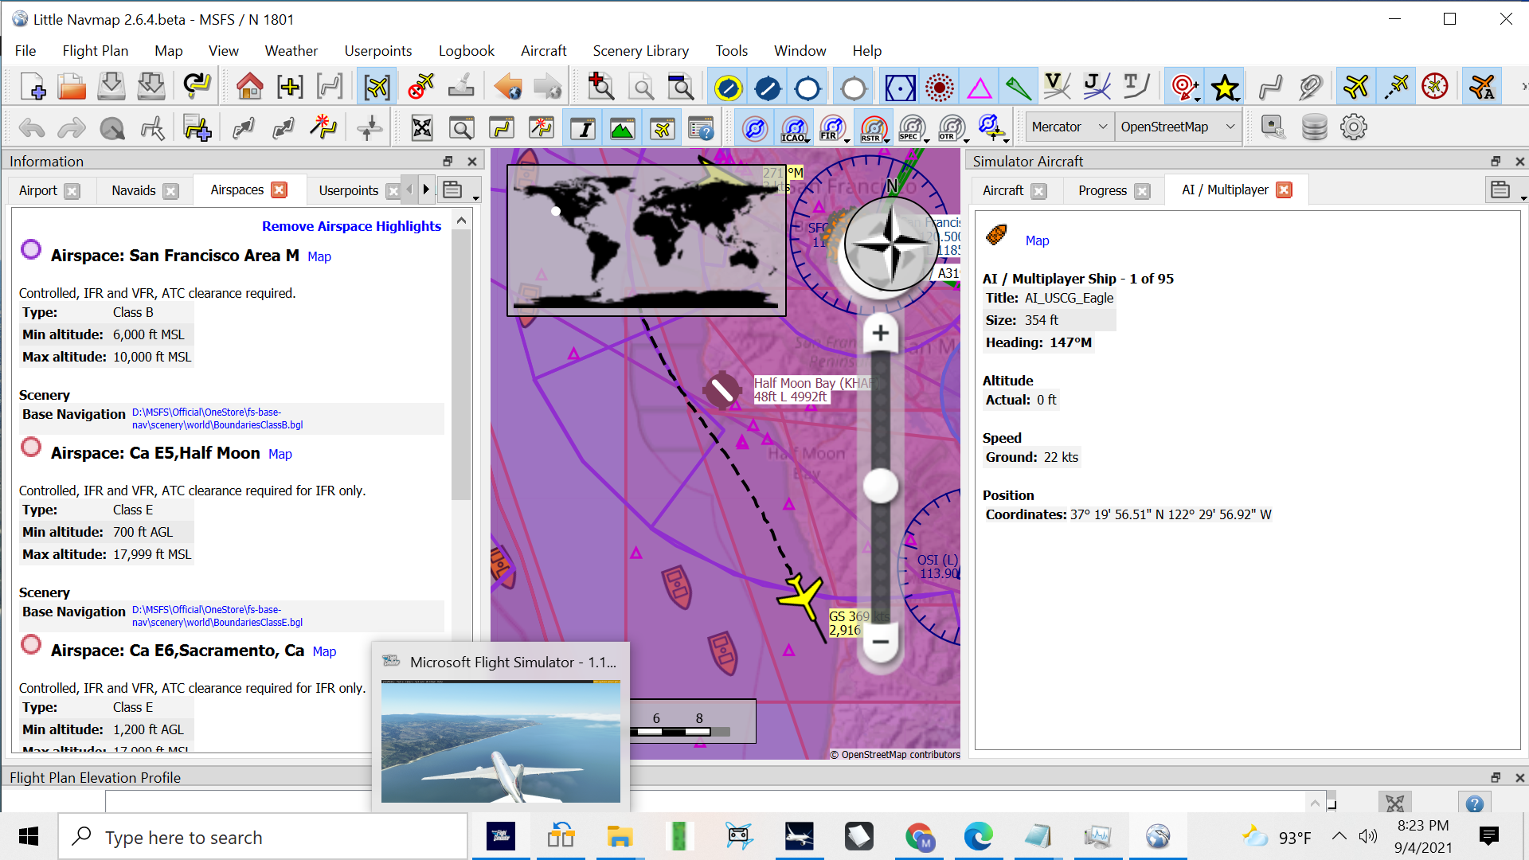The width and height of the screenshot is (1529, 860).
Task: Show the terrain elevation profile window
Action: tap(623, 127)
